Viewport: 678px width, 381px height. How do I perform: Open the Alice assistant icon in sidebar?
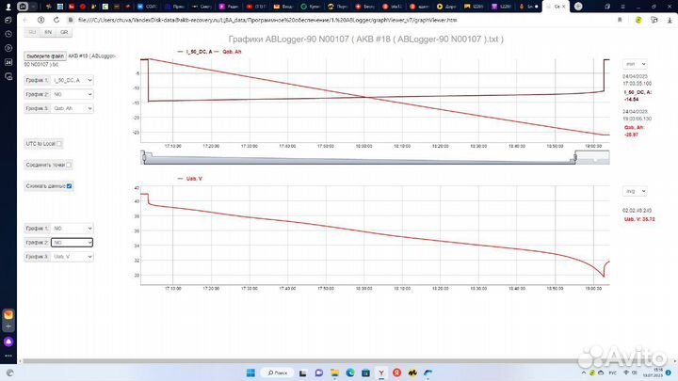pos(8,342)
